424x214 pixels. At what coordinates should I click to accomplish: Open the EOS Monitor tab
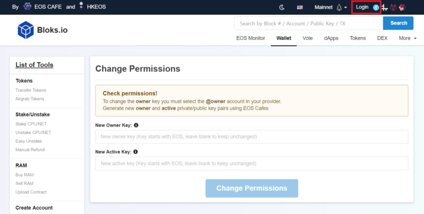pos(251,38)
